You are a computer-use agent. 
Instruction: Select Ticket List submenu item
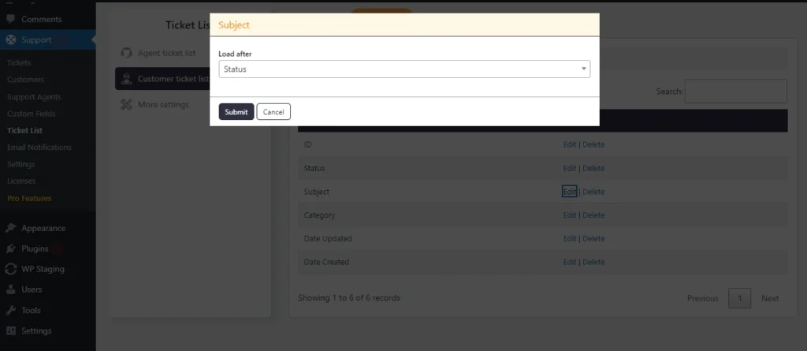tap(24, 131)
